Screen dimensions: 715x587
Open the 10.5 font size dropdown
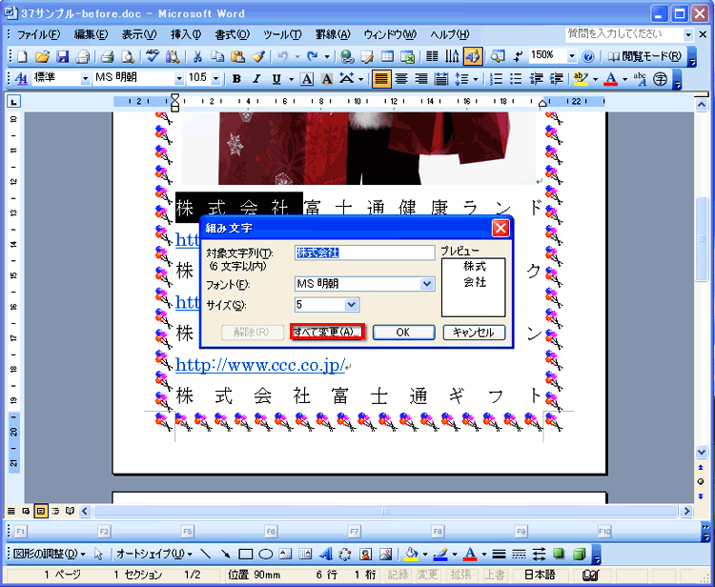[216, 79]
